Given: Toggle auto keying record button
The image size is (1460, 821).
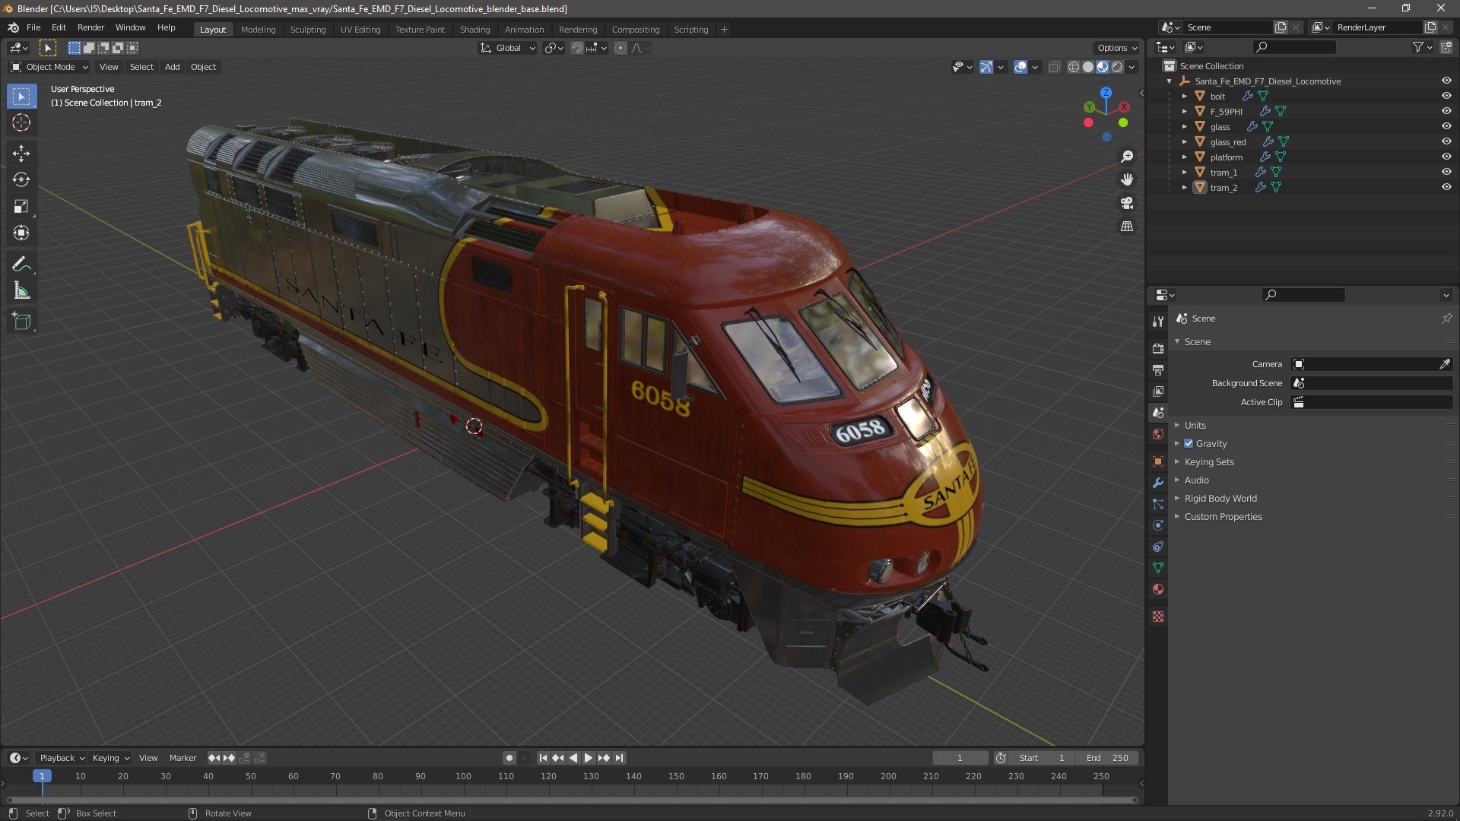Looking at the screenshot, I should [x=509, y=758].
